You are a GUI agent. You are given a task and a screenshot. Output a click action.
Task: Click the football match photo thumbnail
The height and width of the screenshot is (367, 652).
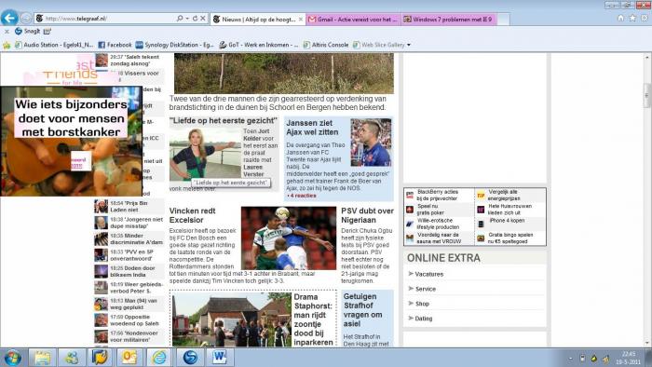pyautogui.click(x=289, y=238)
